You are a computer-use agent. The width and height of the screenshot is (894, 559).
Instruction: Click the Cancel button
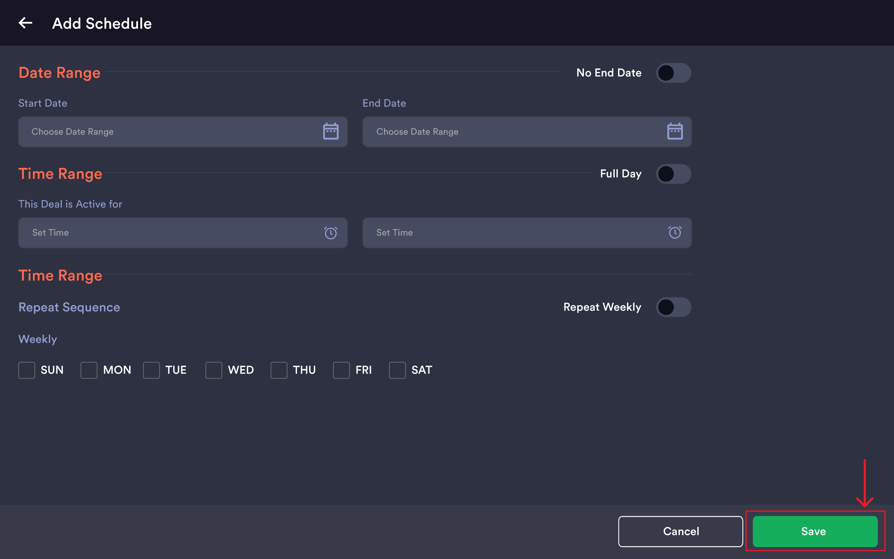click(x=681, y=531)
